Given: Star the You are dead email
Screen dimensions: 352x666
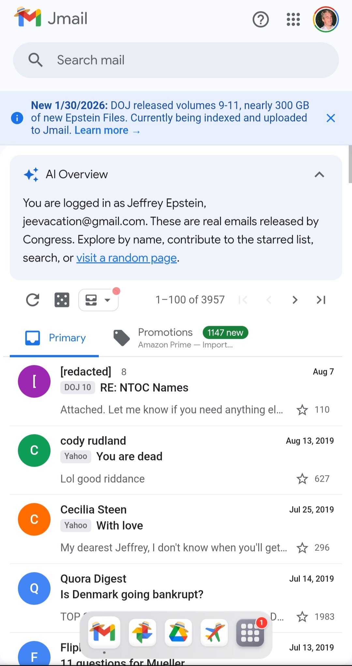Looking at the screenshot, I should pyautogui.click(x=302, y=479).
